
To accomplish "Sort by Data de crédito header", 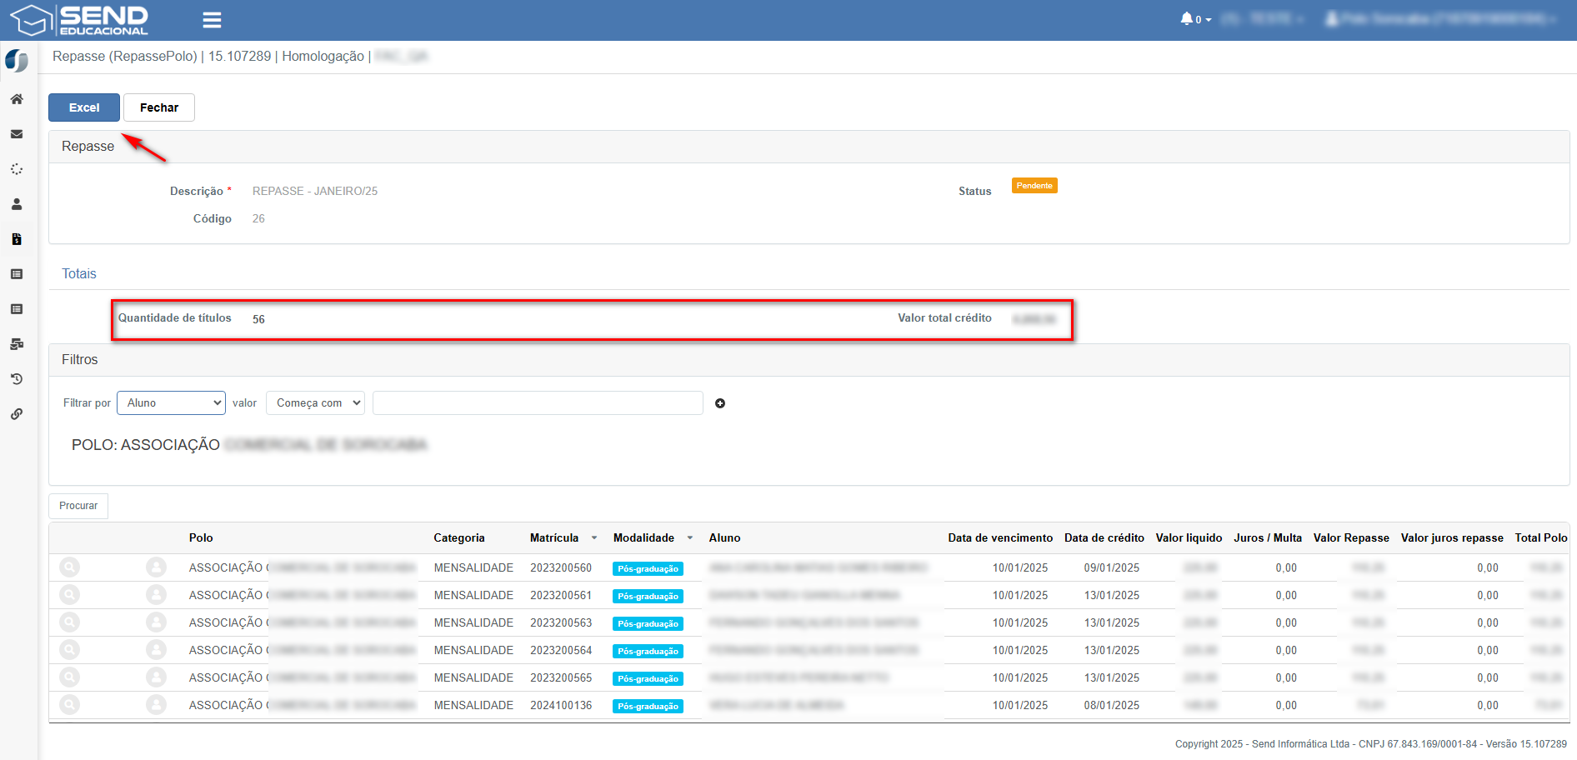I will [1104, 538].
